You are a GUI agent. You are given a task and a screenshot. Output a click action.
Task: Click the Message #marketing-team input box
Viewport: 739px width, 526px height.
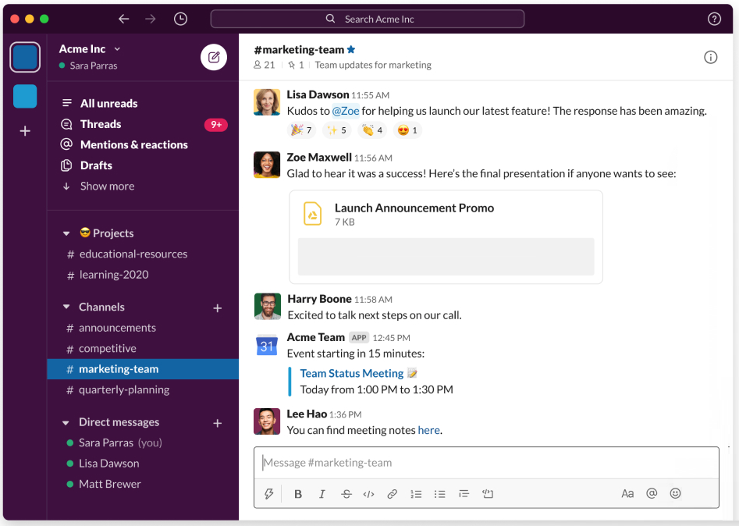click(486, 463)
